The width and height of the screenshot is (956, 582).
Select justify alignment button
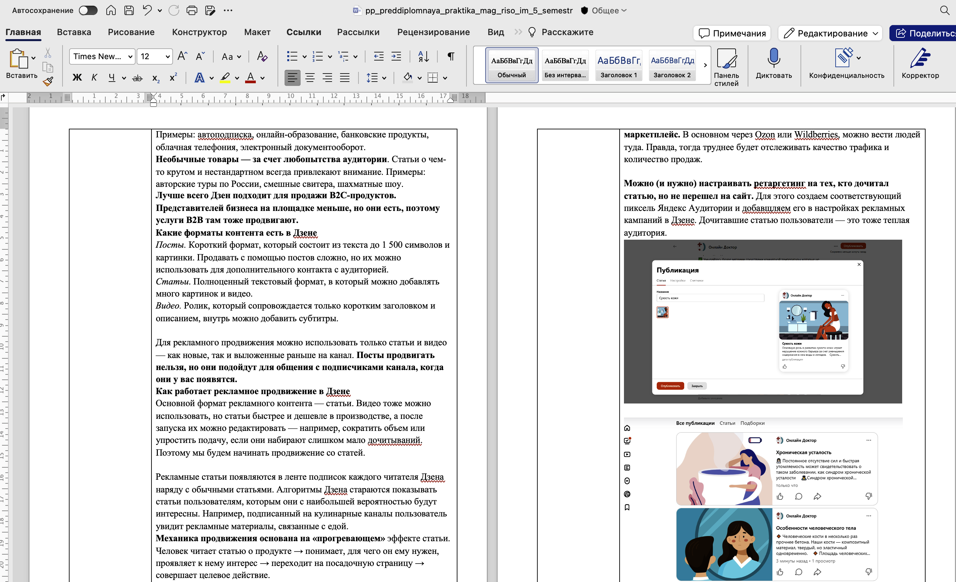[344, 78]
